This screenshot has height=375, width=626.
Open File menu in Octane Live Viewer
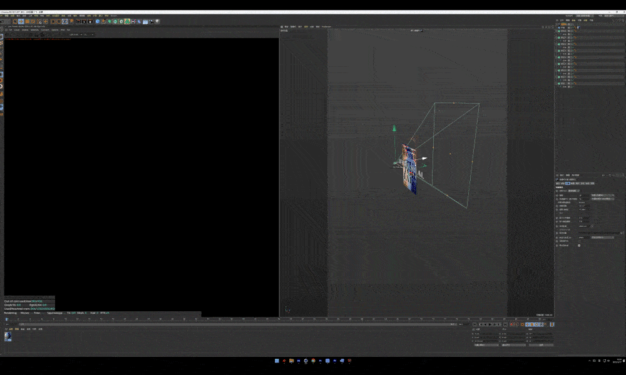click(x=10, y=30)
